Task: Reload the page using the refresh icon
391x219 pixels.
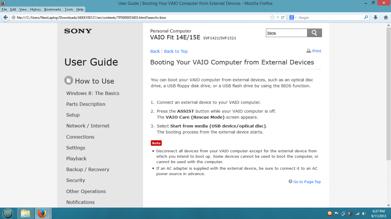Action: pos(283,18)
